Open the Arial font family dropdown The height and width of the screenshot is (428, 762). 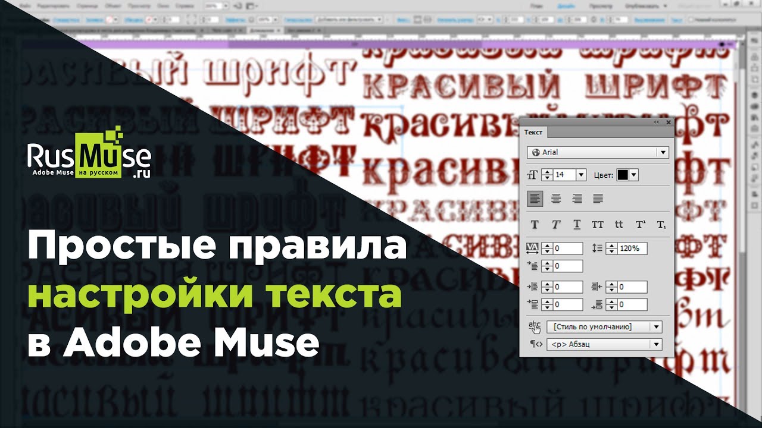[x=598, y=152]
